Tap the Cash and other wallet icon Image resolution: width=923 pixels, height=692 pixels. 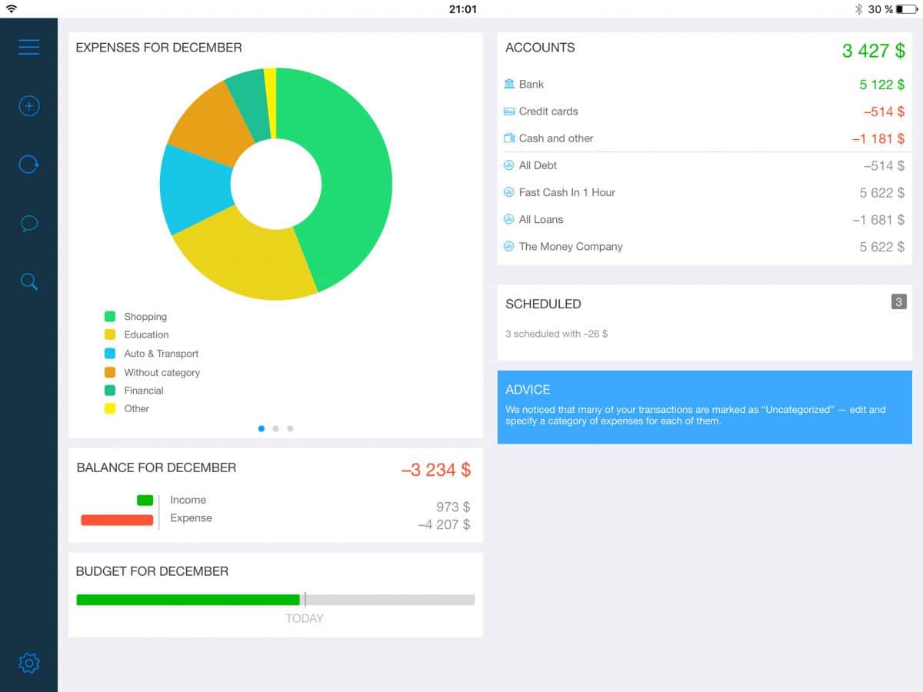[x=509, y=138]
